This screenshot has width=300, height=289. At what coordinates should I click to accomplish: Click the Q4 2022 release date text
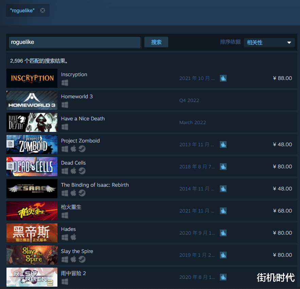click(189, 100)
